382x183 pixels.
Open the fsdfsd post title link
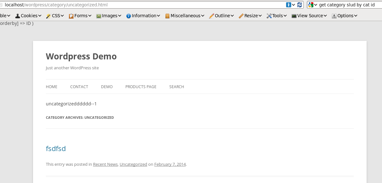(56, 149)
